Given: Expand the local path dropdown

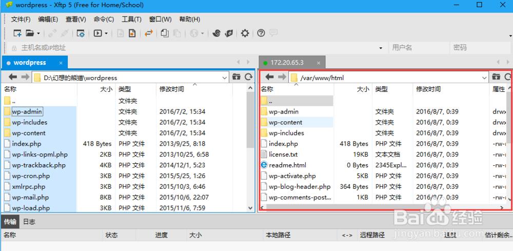Looking at the screenshot, I should coord(225,78).
